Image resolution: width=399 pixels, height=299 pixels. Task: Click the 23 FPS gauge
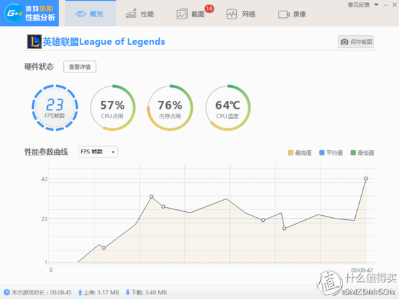click(55, 108)
